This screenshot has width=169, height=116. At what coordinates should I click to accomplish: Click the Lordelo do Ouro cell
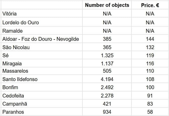pos(21,23)
